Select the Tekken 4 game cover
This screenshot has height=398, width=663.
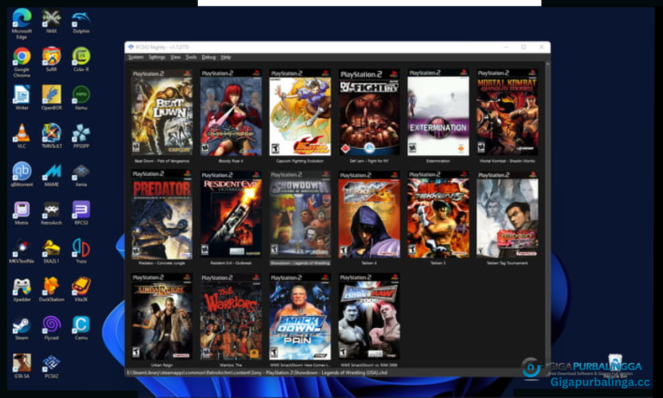pyautogui.click(x=369, y=214)
